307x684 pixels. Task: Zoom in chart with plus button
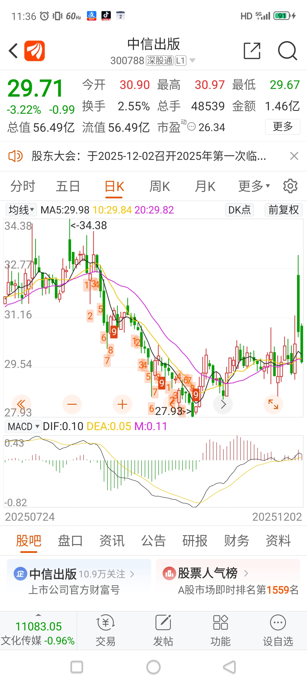[x=122, y=404]
